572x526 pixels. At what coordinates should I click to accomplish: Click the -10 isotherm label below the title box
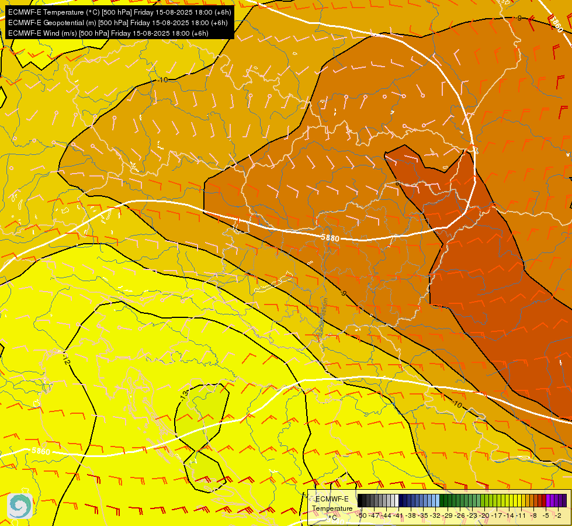click(163, 79)
